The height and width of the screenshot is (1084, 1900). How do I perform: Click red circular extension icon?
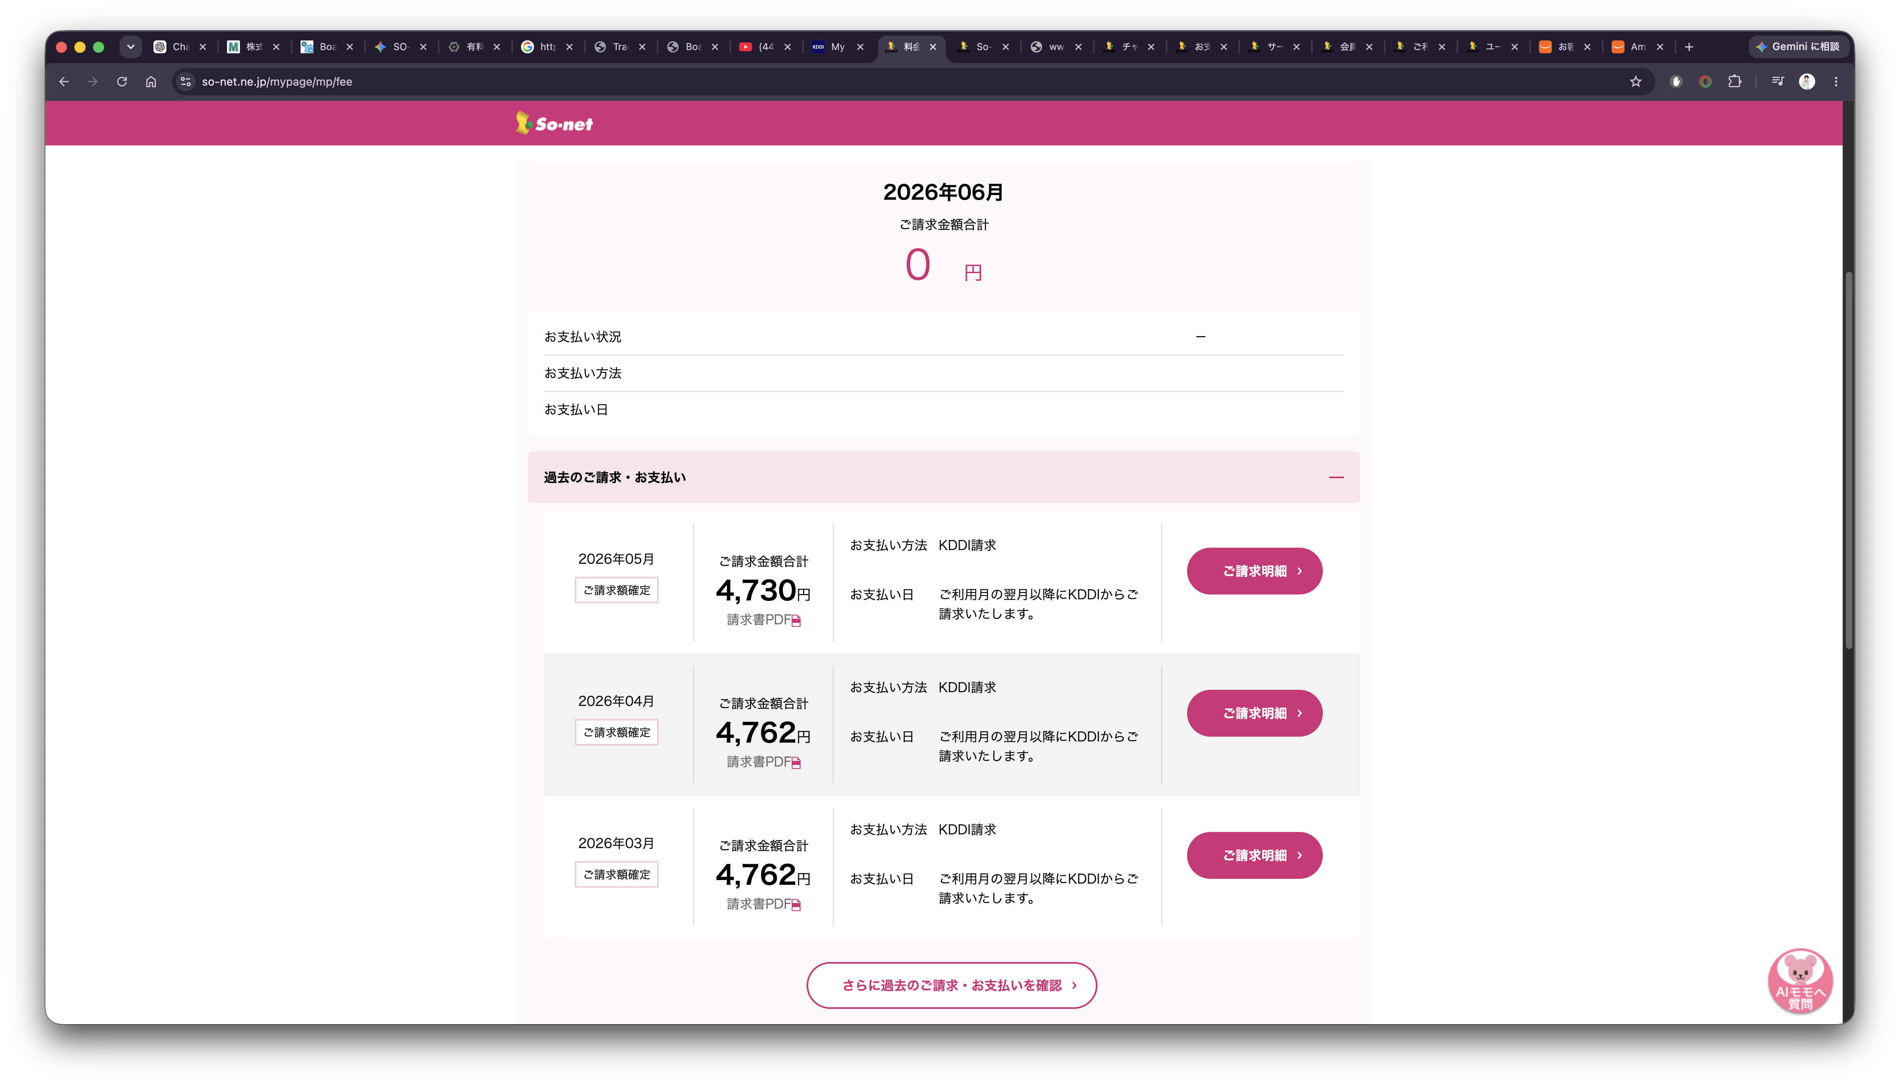pos(1706,82)
